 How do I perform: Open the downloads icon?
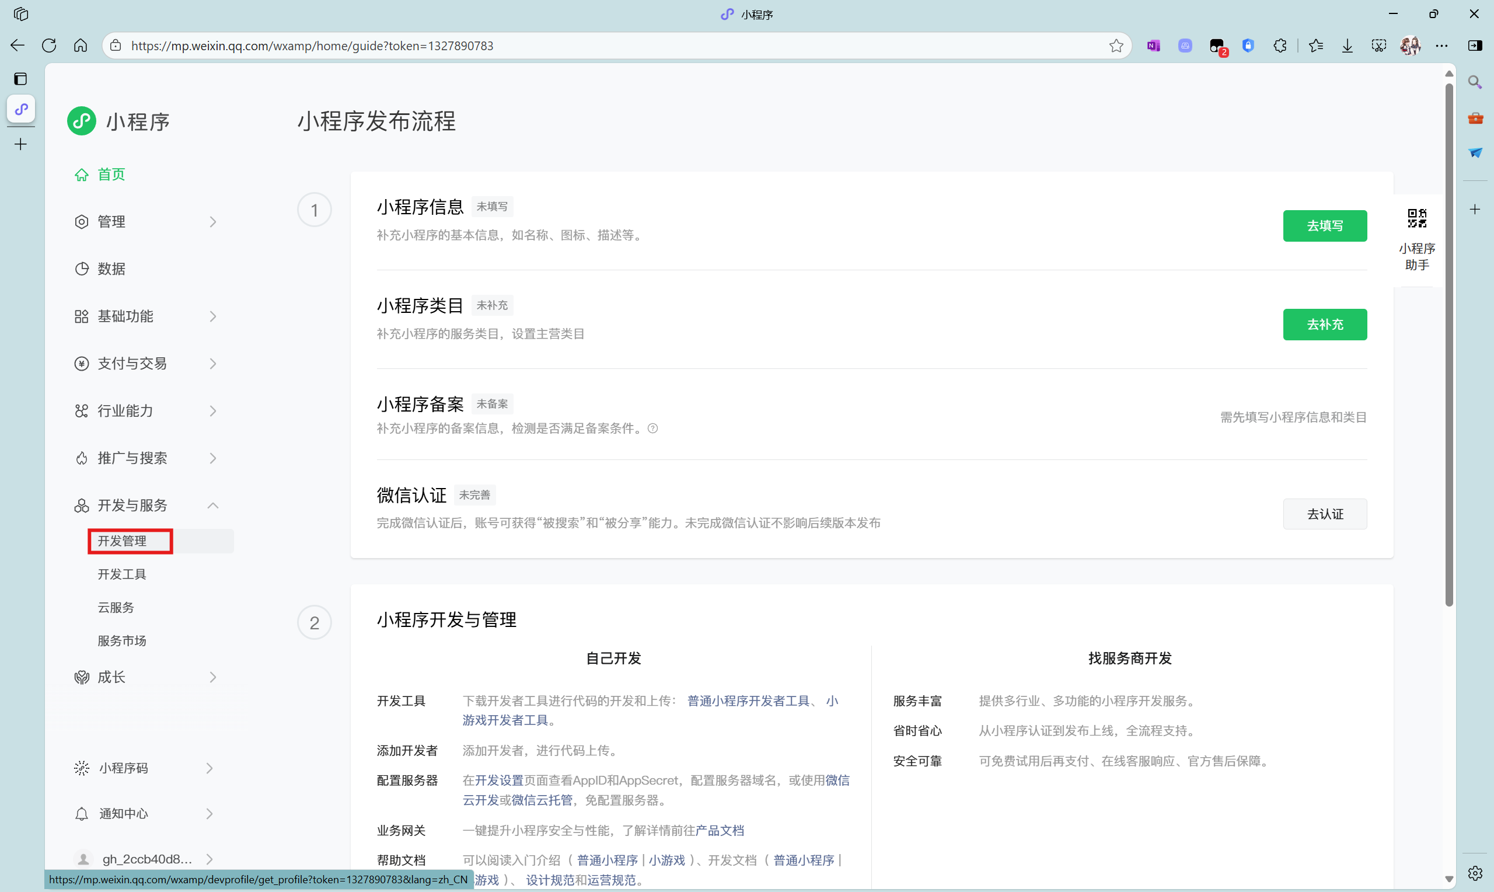[1348, 46]
